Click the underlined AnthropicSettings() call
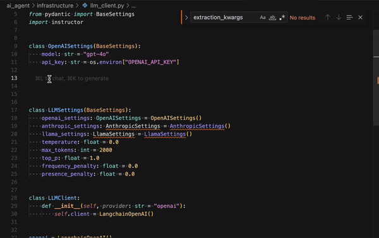Viewport: 379px width, 238px height. (x=200, y=126)
